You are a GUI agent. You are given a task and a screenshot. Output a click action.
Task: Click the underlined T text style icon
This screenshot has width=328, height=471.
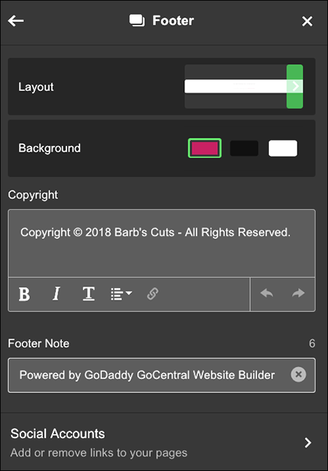click(89, 294)
